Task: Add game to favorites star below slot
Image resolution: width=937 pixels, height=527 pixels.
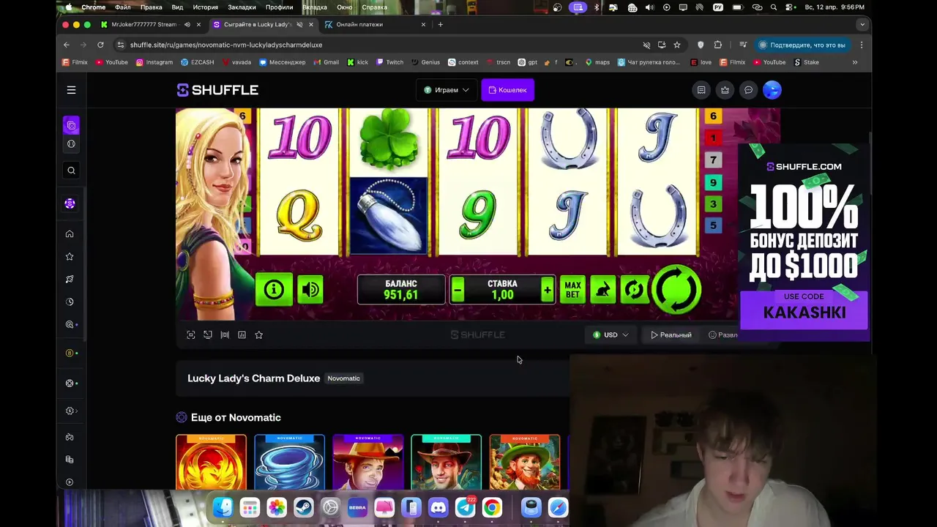Action: click(258, 334)
